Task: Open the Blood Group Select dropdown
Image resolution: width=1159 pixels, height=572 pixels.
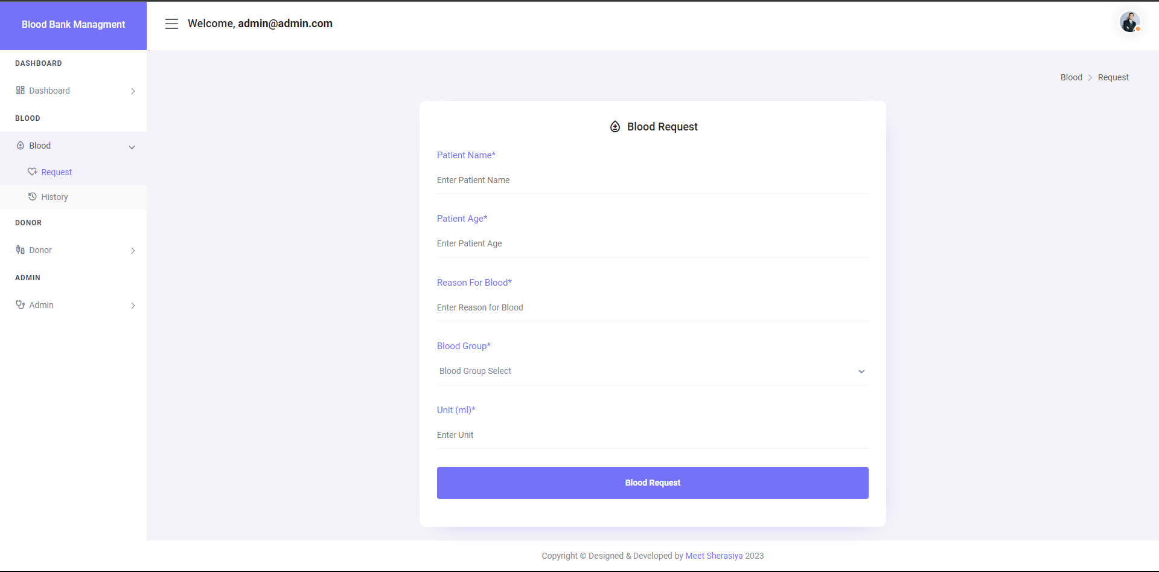Action: 652,371
